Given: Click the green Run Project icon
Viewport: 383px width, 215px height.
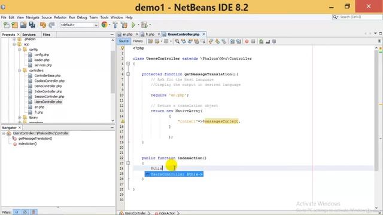Looking at the screenshot, I should point(133,25).
